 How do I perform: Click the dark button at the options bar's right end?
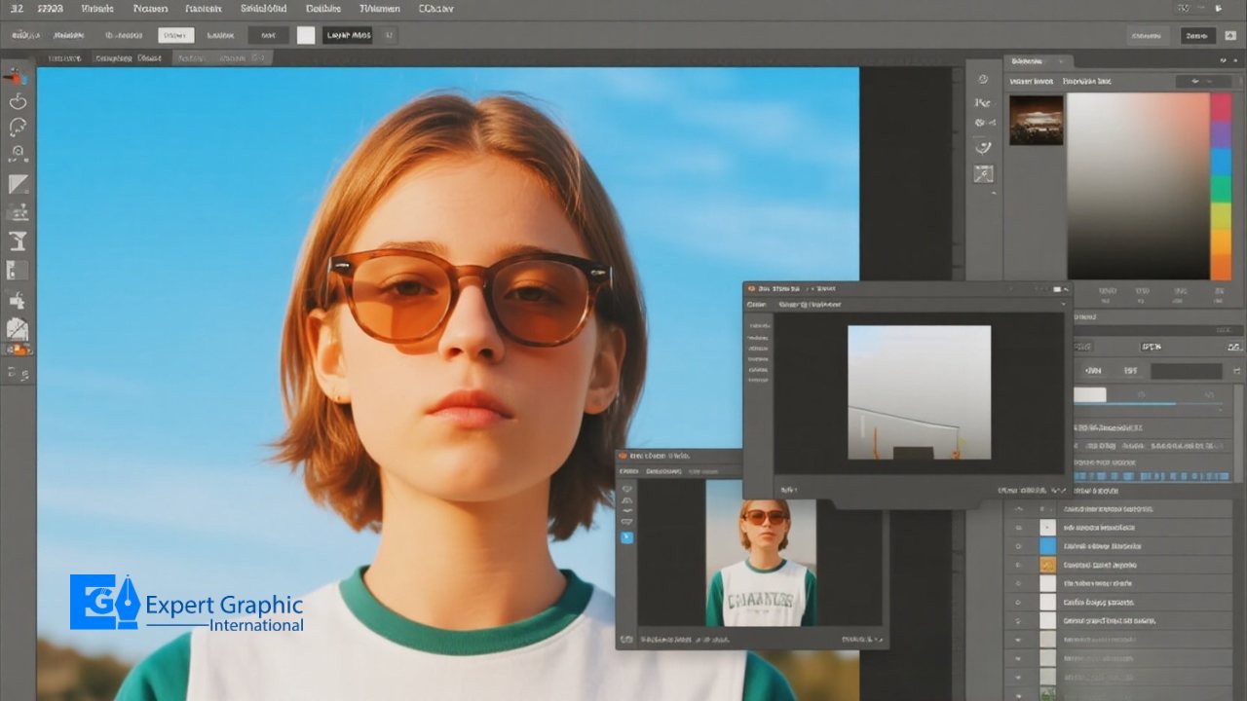[x=1198, y=35]
